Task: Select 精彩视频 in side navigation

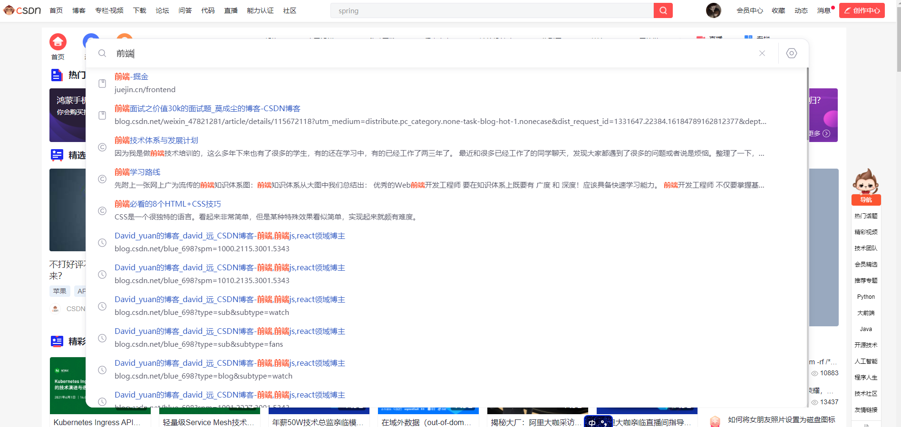Action: pos(866,232)
